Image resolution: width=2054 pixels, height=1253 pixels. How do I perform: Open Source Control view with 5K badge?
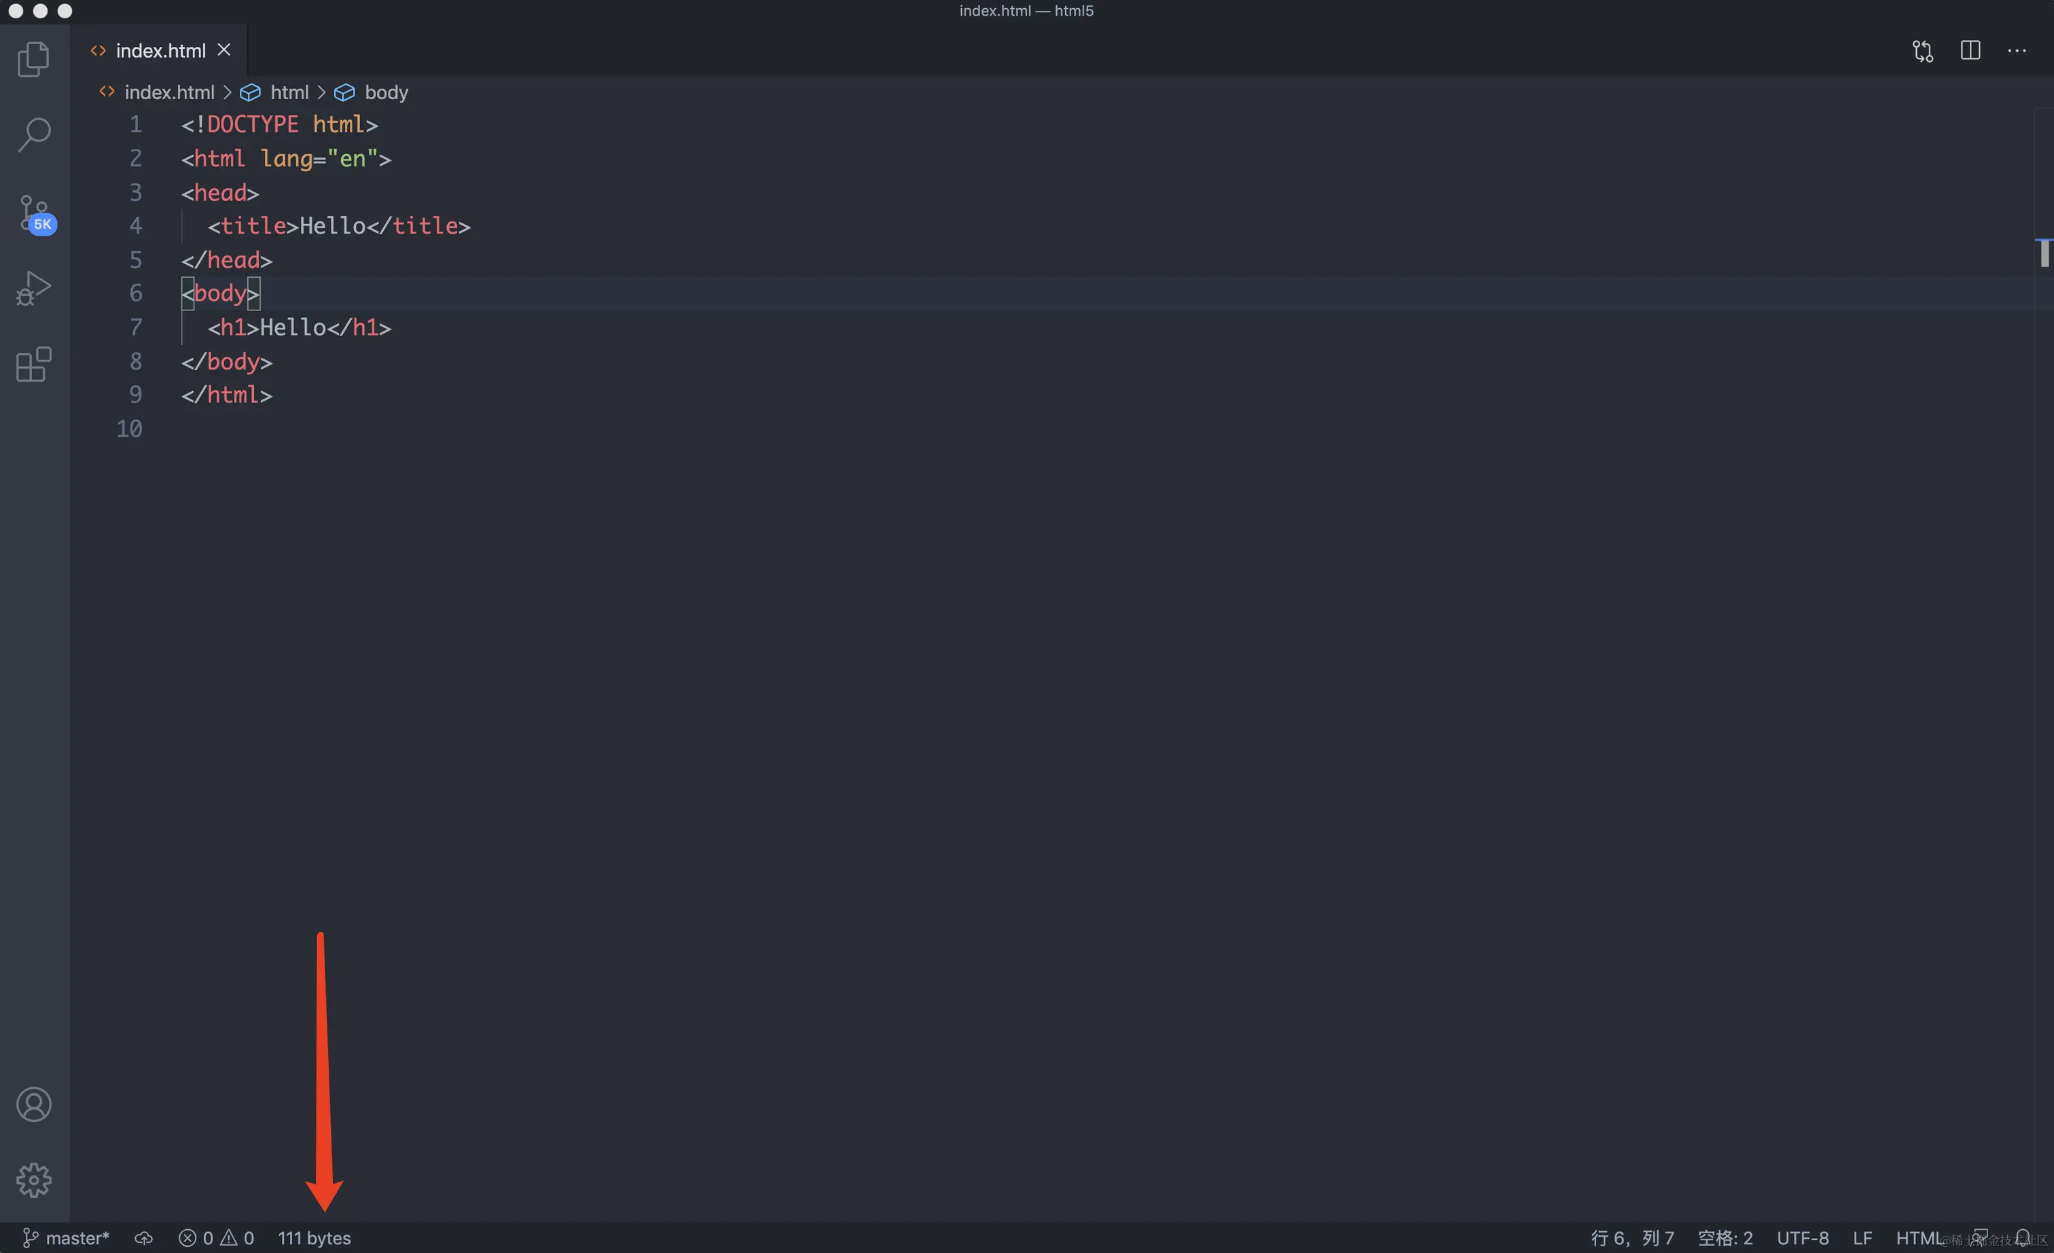click(34, 213)
